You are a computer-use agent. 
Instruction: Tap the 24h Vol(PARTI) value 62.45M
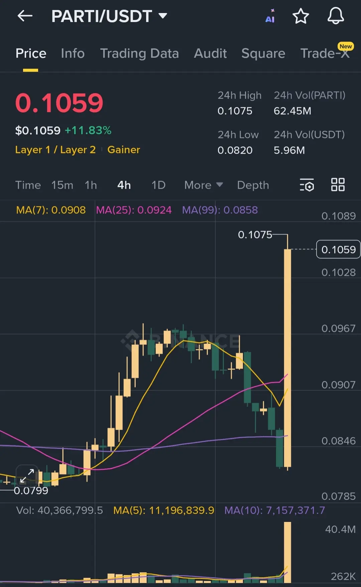click(x=292, y=111)
